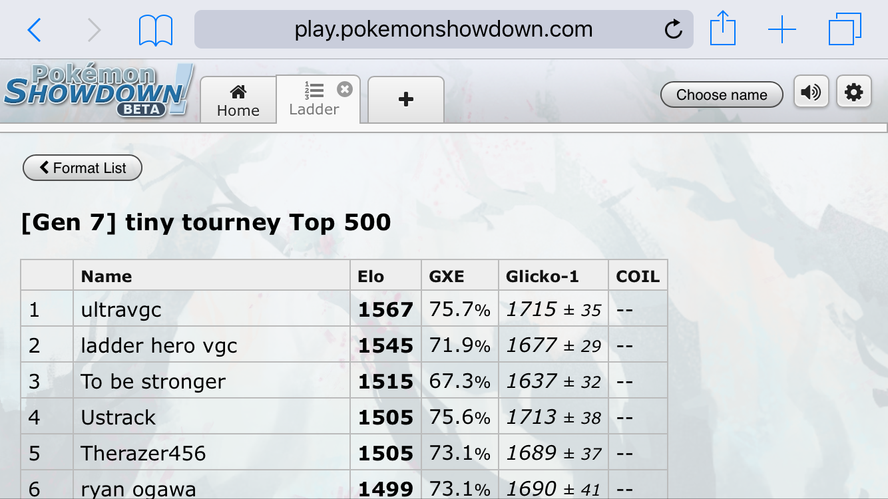The image size is (888, 499).
Task: Toggle the sound speaker button
Action: 811,92
